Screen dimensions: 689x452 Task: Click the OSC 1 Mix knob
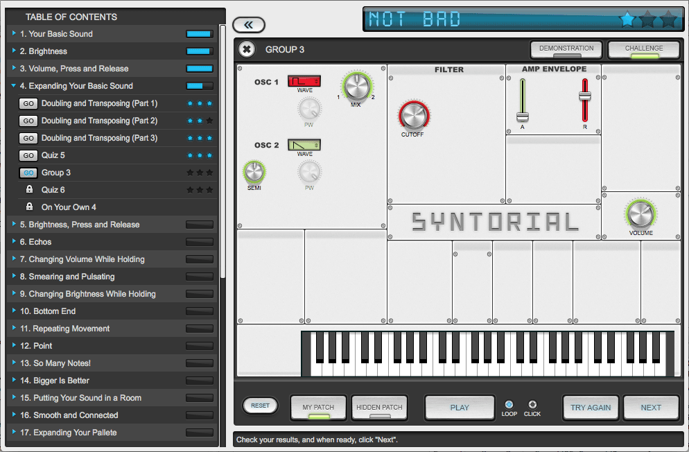point(356,87)
